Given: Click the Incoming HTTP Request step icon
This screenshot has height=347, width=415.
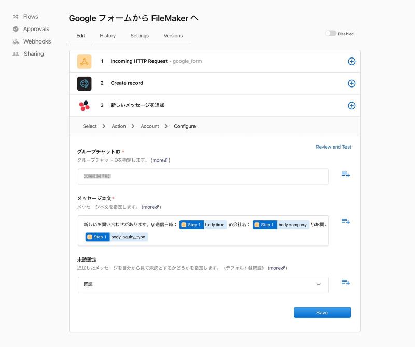Looking at the screenshot, I should click(x=84, y=61).
